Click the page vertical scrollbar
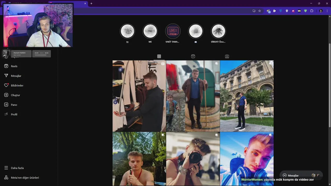The height and width of the screenshot is (186, 331). (x=330, y=85)
